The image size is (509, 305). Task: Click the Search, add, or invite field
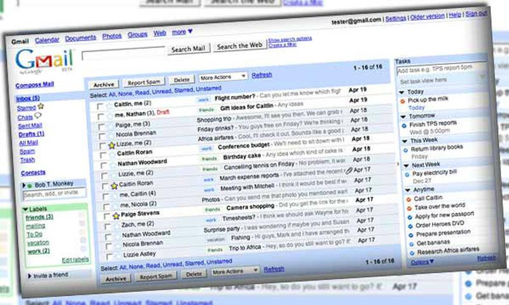[55, 194]
